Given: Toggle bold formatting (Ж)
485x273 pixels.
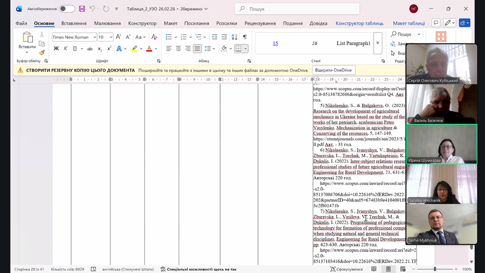Looking at the screenshot, I should pos(56,49).
